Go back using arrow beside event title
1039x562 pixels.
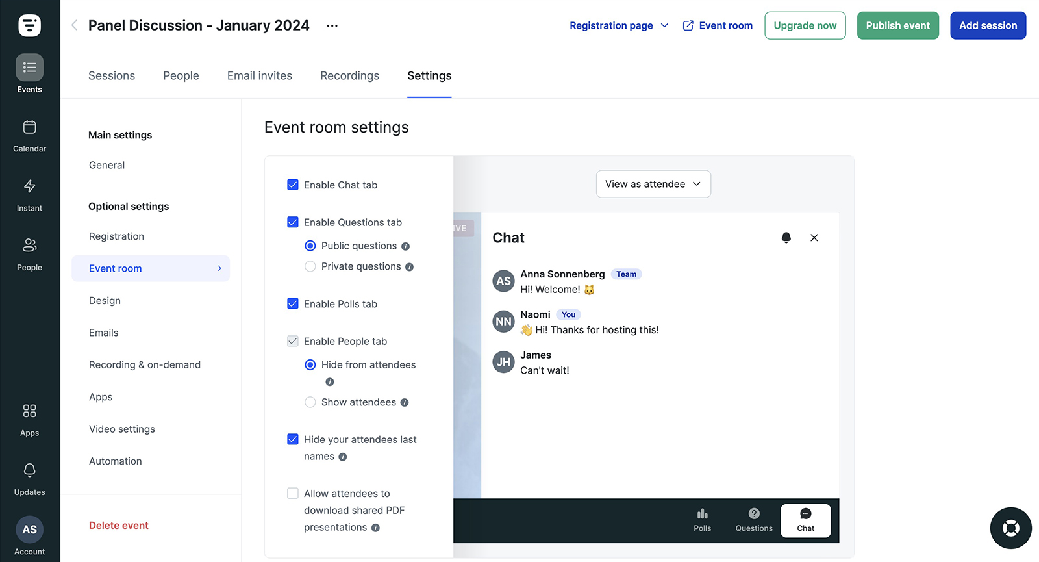pos(74,25)
